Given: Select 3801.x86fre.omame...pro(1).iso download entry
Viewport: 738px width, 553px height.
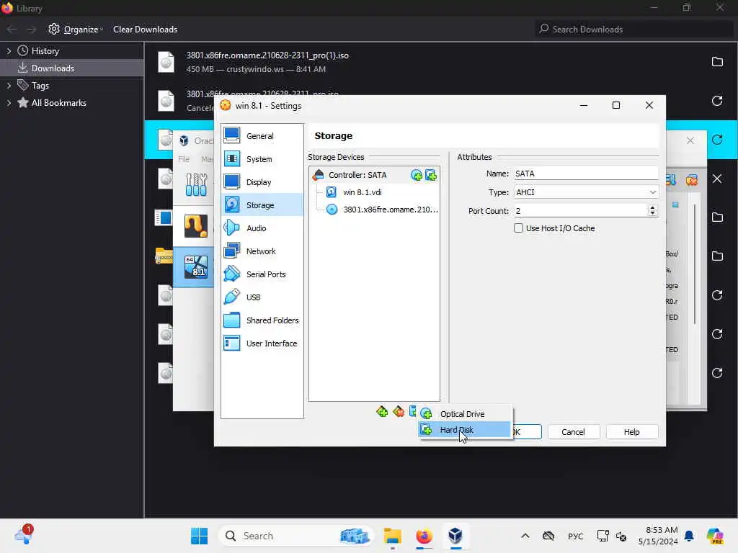Looking at the screenshot, I should pos(441,62).
